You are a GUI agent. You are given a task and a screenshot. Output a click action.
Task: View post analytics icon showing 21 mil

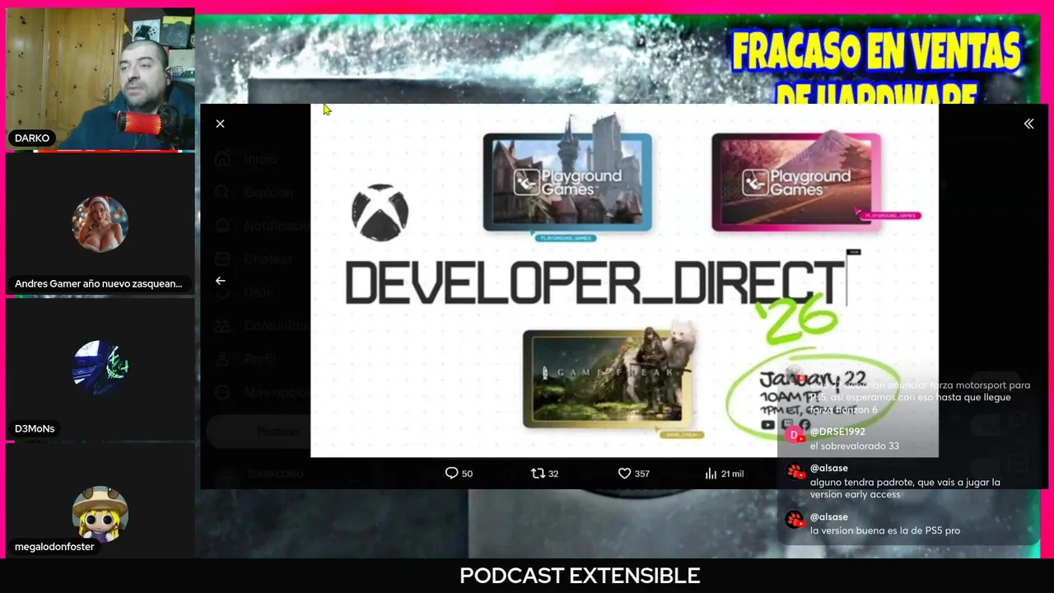(711, 474)
